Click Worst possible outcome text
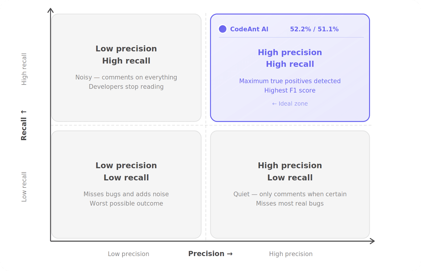 click(x=126, y=203)
